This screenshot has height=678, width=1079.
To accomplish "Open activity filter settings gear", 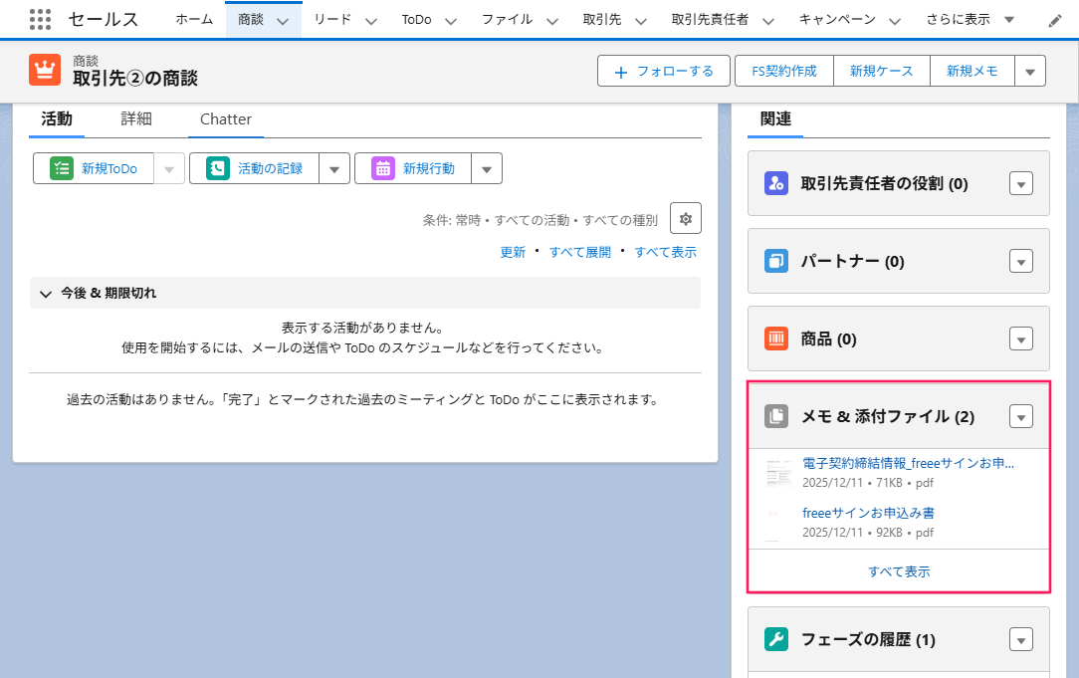I will click(686, 219).
